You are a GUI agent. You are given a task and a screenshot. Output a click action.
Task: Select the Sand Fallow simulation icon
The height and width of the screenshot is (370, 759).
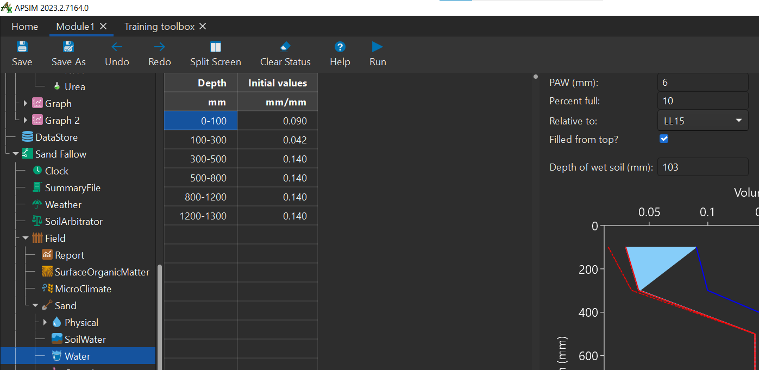(x=28, y=154)
